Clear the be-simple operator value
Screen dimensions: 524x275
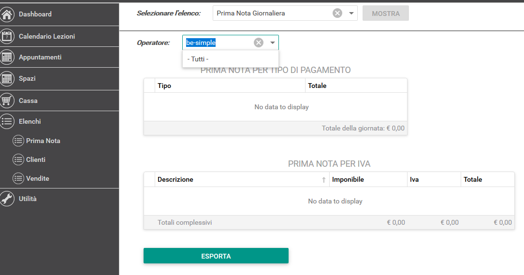pyautogui.click(x=258, y=43)
